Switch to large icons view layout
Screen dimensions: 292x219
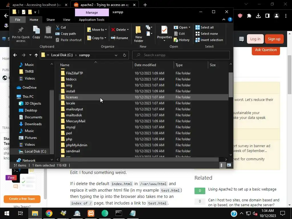[x=229, y=165]
